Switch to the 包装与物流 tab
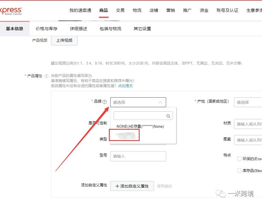The image size is (262, 205). [x=110, y=28]
